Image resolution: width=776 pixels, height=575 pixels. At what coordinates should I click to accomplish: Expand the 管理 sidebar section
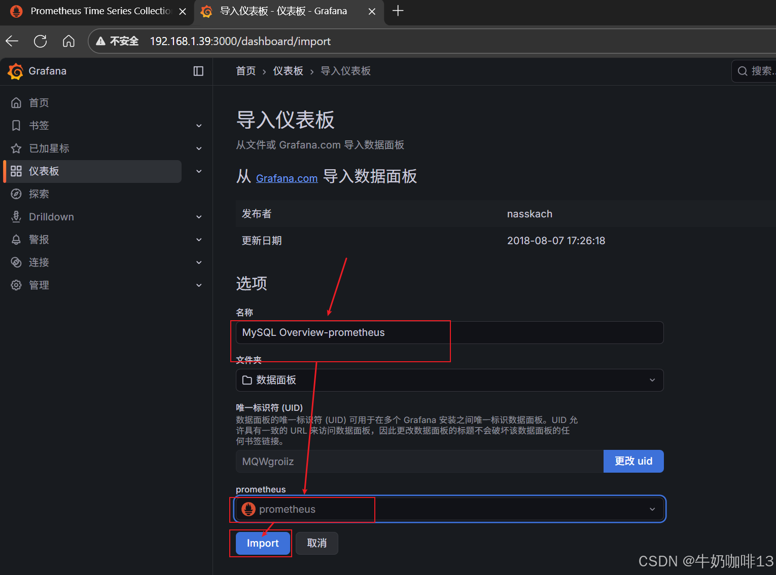point(199,285)
